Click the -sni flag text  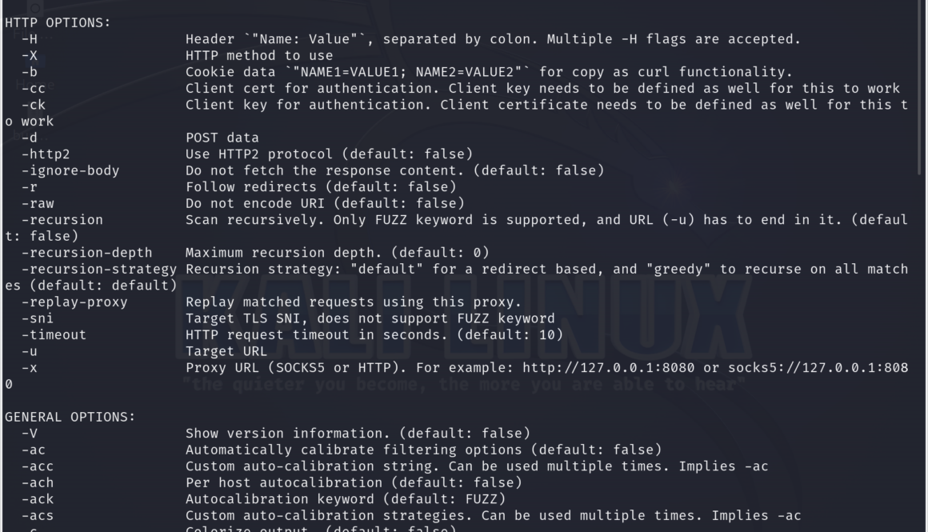click(x=37, y=318)
